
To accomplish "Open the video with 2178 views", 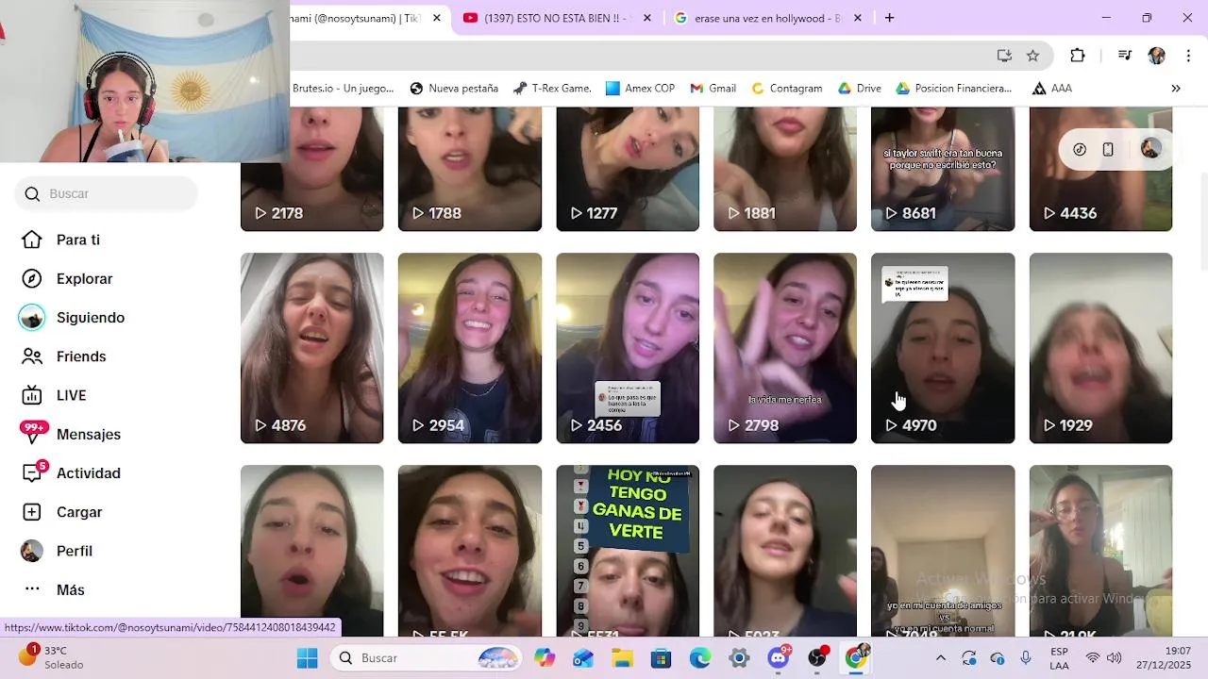I will point(311,169).
